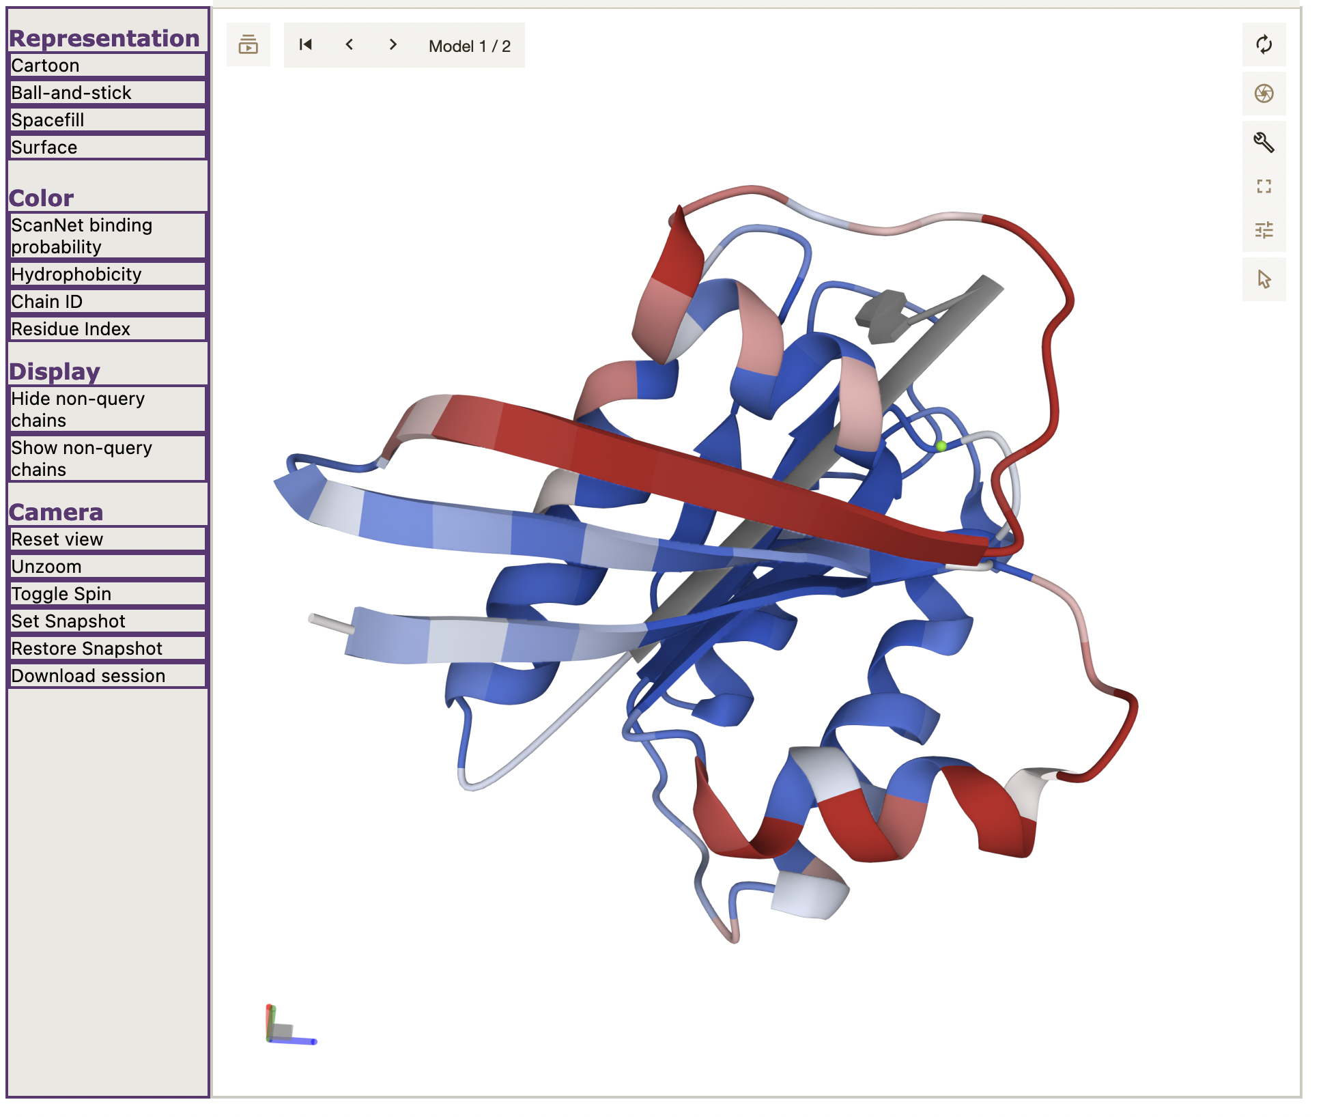Click the screenshot aperture icon

point(1263,94)
